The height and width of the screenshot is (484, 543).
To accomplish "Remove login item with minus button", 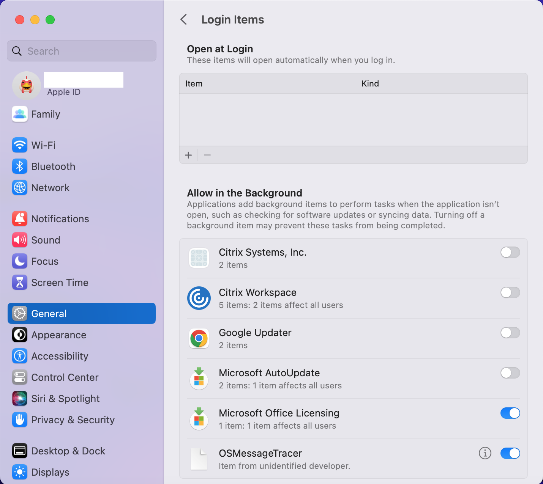I will (207, 155).
